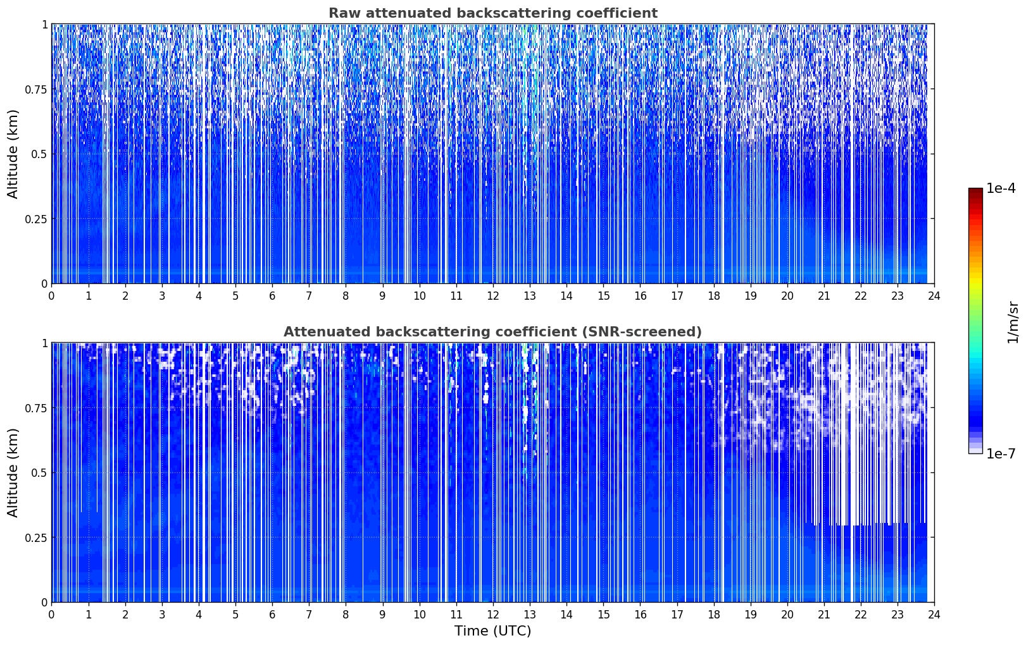This screenshot has width=1026, height=645.
Task: Click the SNR-screened bottom plot area
Action: coord(492,472)
